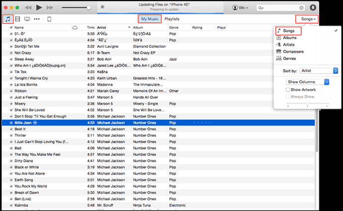This screenshot has height=211, width=343.
Task: Open the Music library icon
Action: [8, 19]
